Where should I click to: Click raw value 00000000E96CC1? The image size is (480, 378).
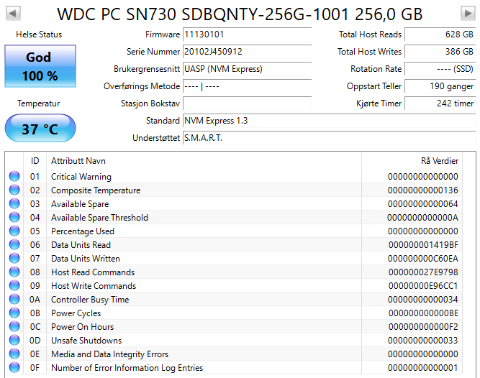(423, 286)
